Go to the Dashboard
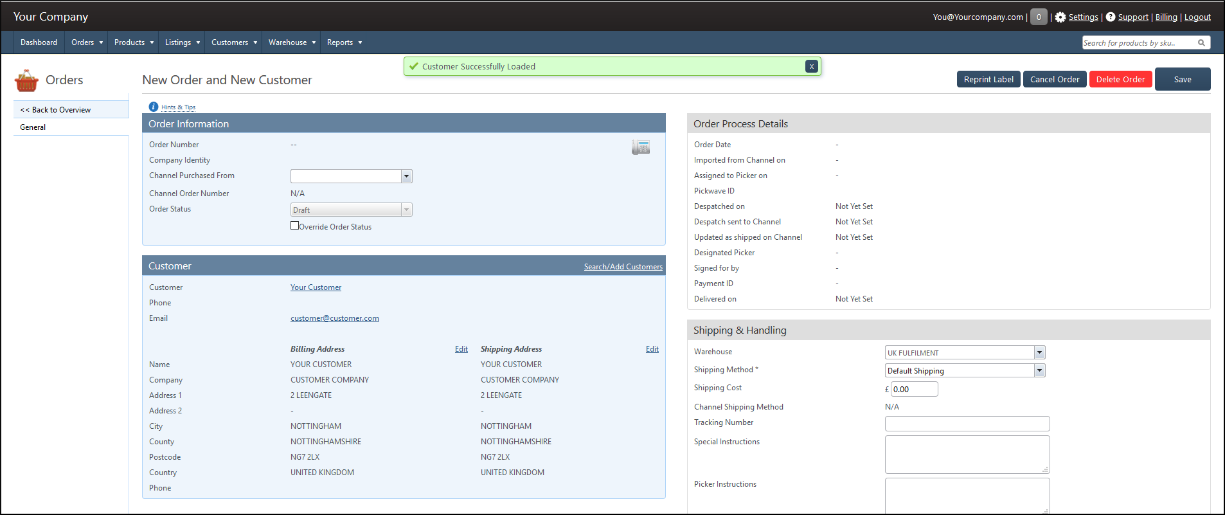 39,42
